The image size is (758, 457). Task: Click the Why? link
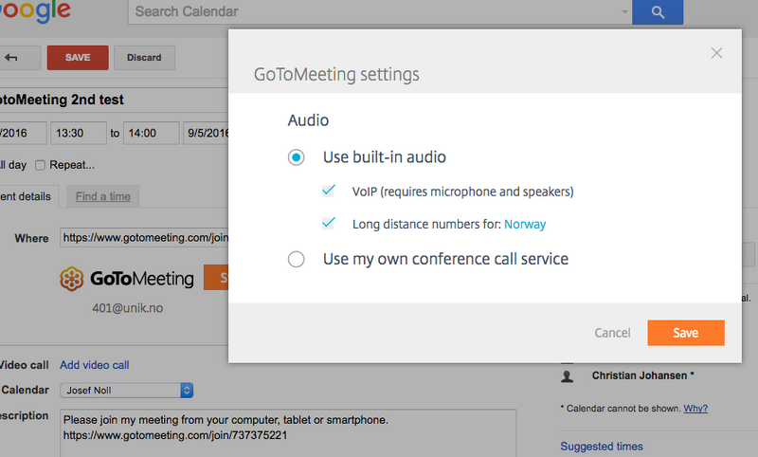[695, 409]
